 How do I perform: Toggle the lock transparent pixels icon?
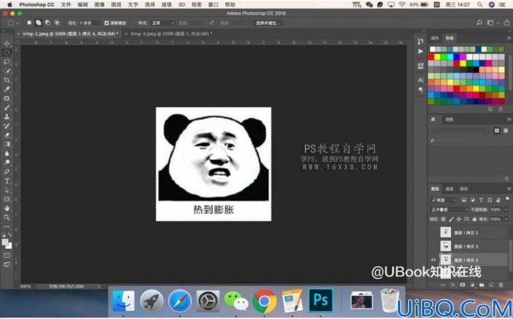click(443, 219)
